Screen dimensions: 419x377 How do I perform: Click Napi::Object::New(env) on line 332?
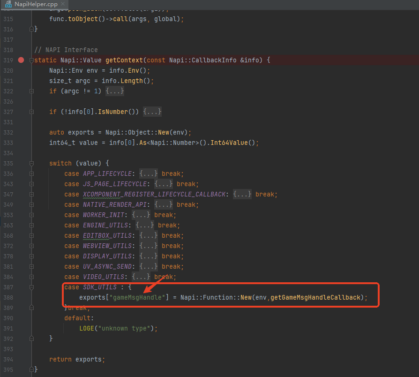[x=146, y=133]
